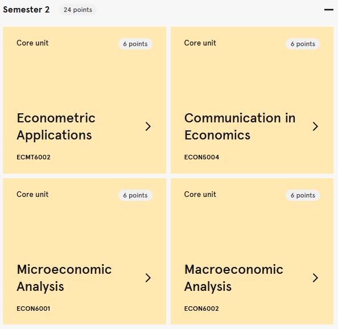The height and width of the screenshot is (329, 338).
Task: Click the ECON6002 unit code
Action: point(201,309)
